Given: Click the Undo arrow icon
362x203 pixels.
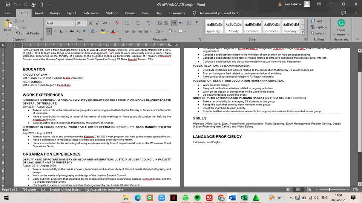Looking at the screenshot, I should click(x=15, y=5).
